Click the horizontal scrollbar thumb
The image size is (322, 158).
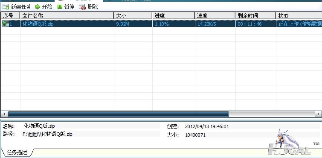point(119,114)
